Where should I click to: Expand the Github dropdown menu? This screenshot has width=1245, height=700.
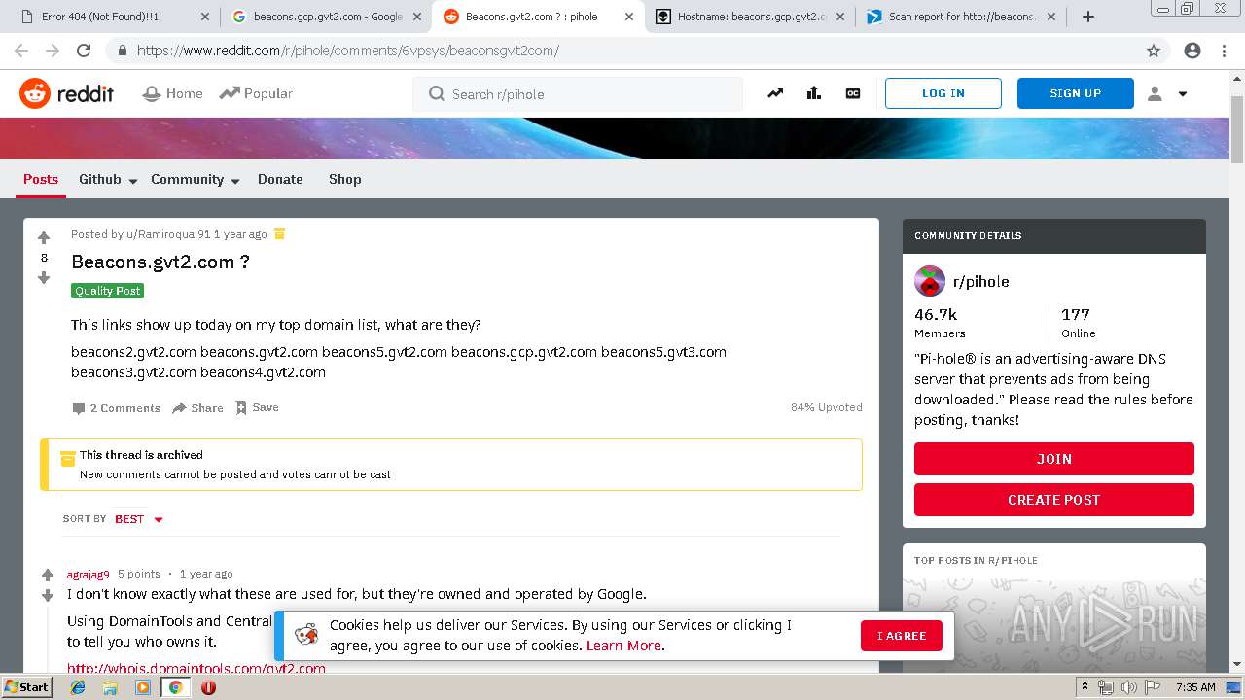pyautogui.click(x=108, y=179)
